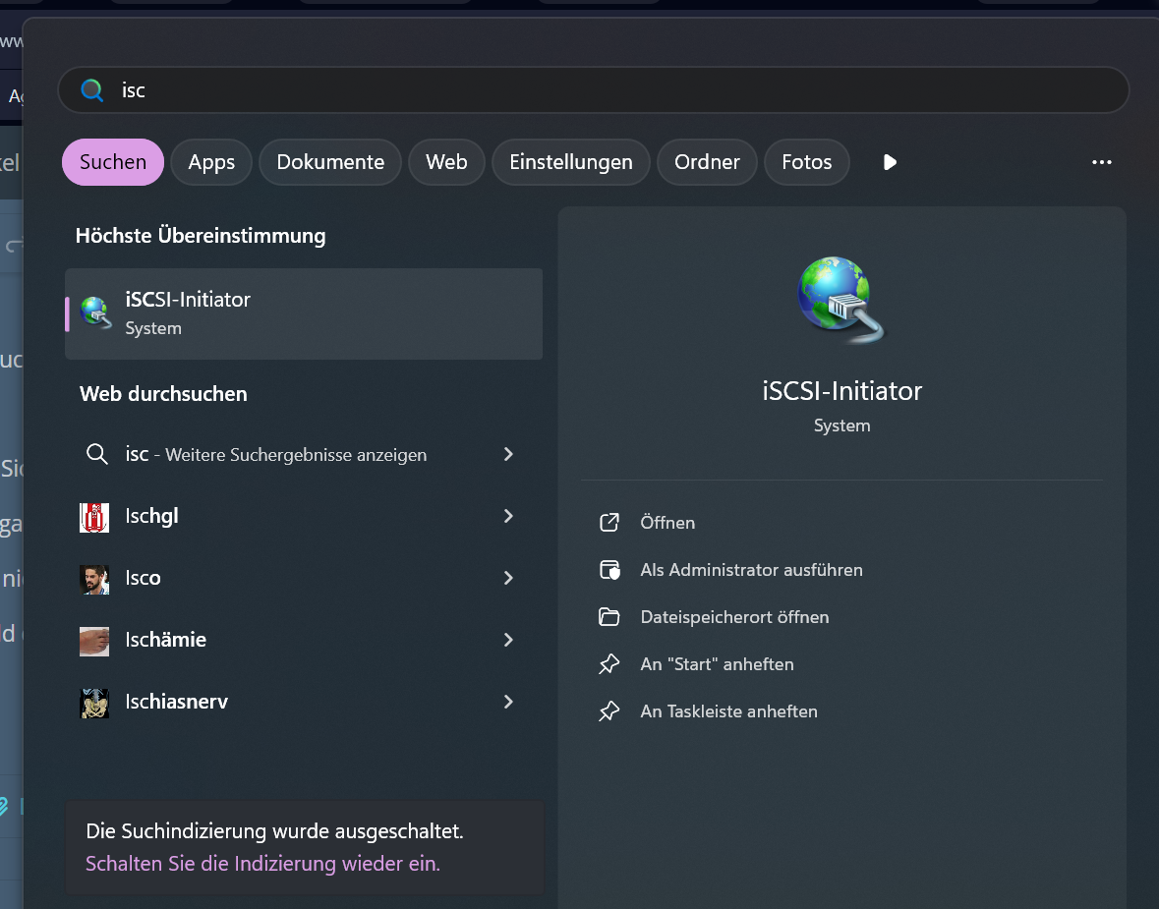Open the iSCSI-Initiator best match result
This screenshot has height=909, width=1159.
304,314
